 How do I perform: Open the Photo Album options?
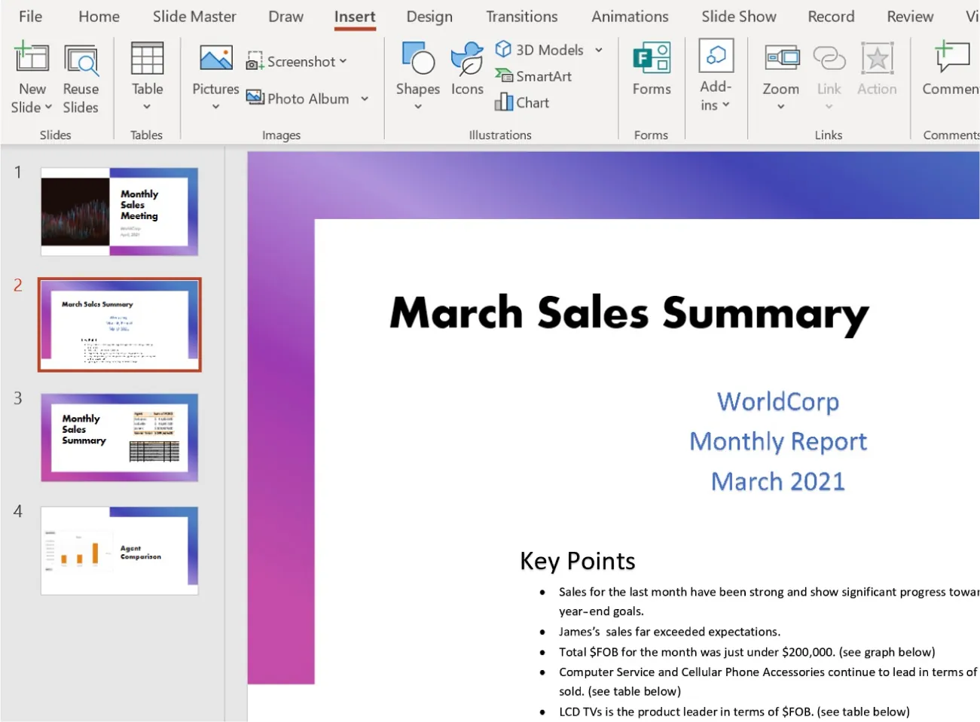click(308, 98)
